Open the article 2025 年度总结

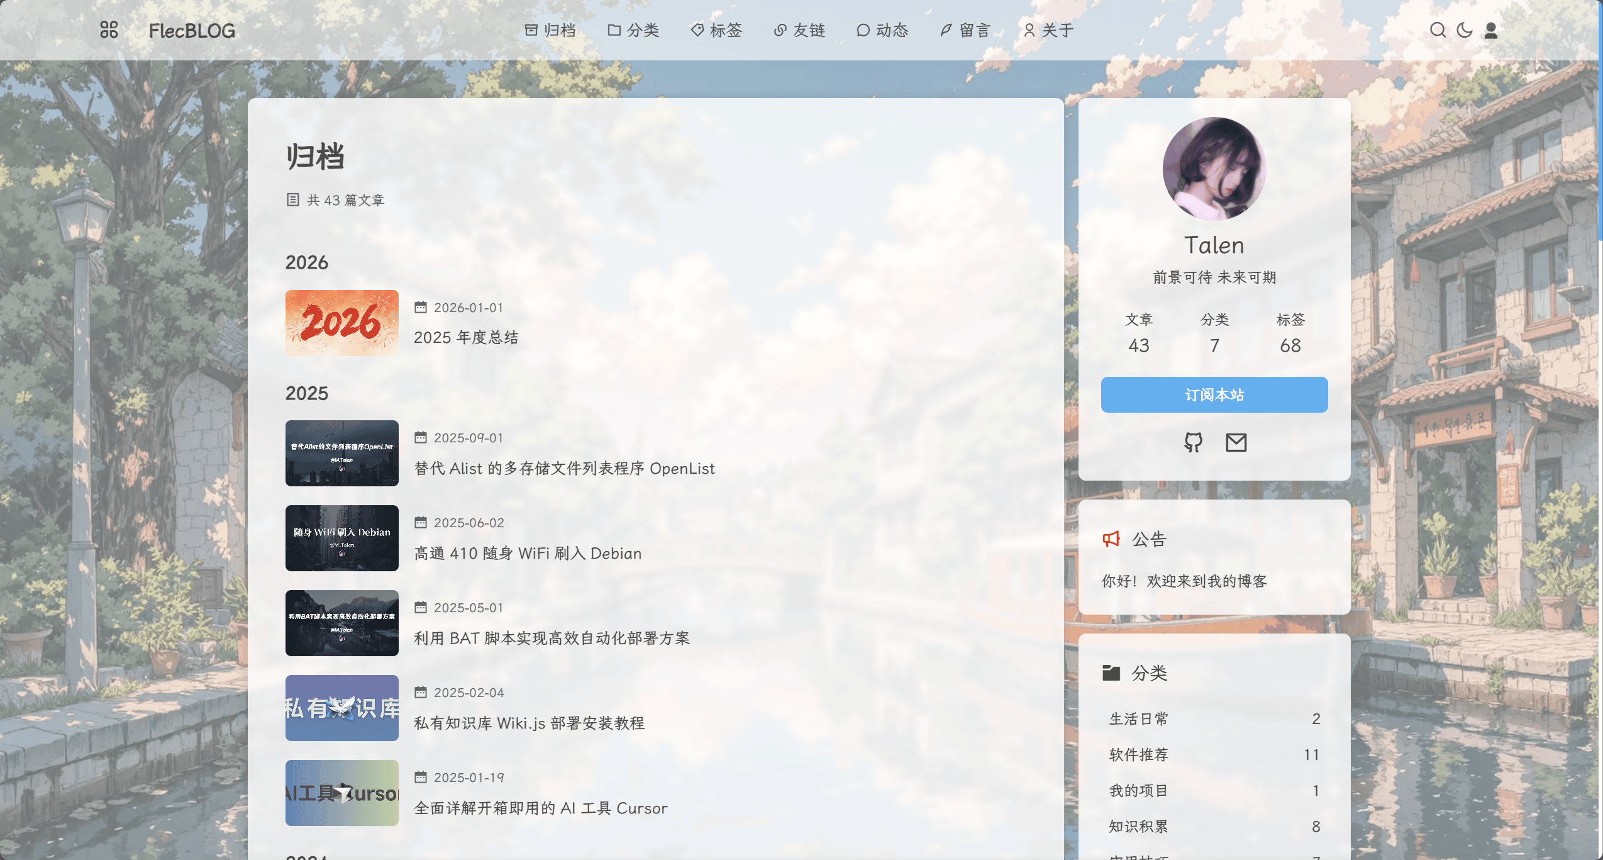468,337
